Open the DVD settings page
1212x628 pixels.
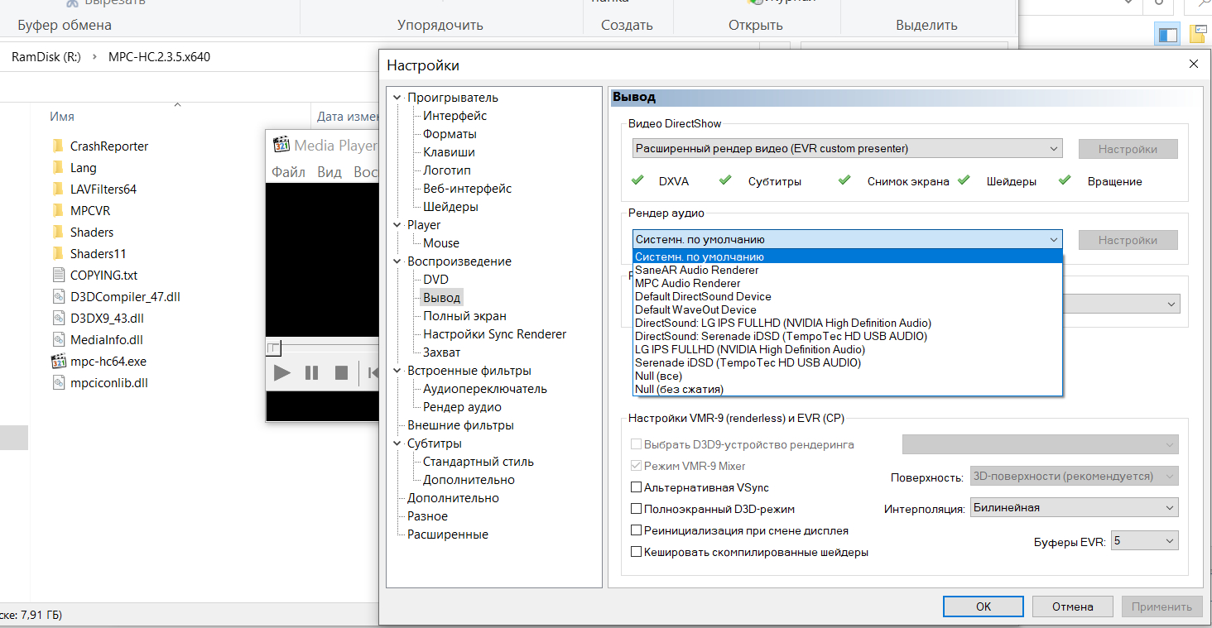[435, 280]
